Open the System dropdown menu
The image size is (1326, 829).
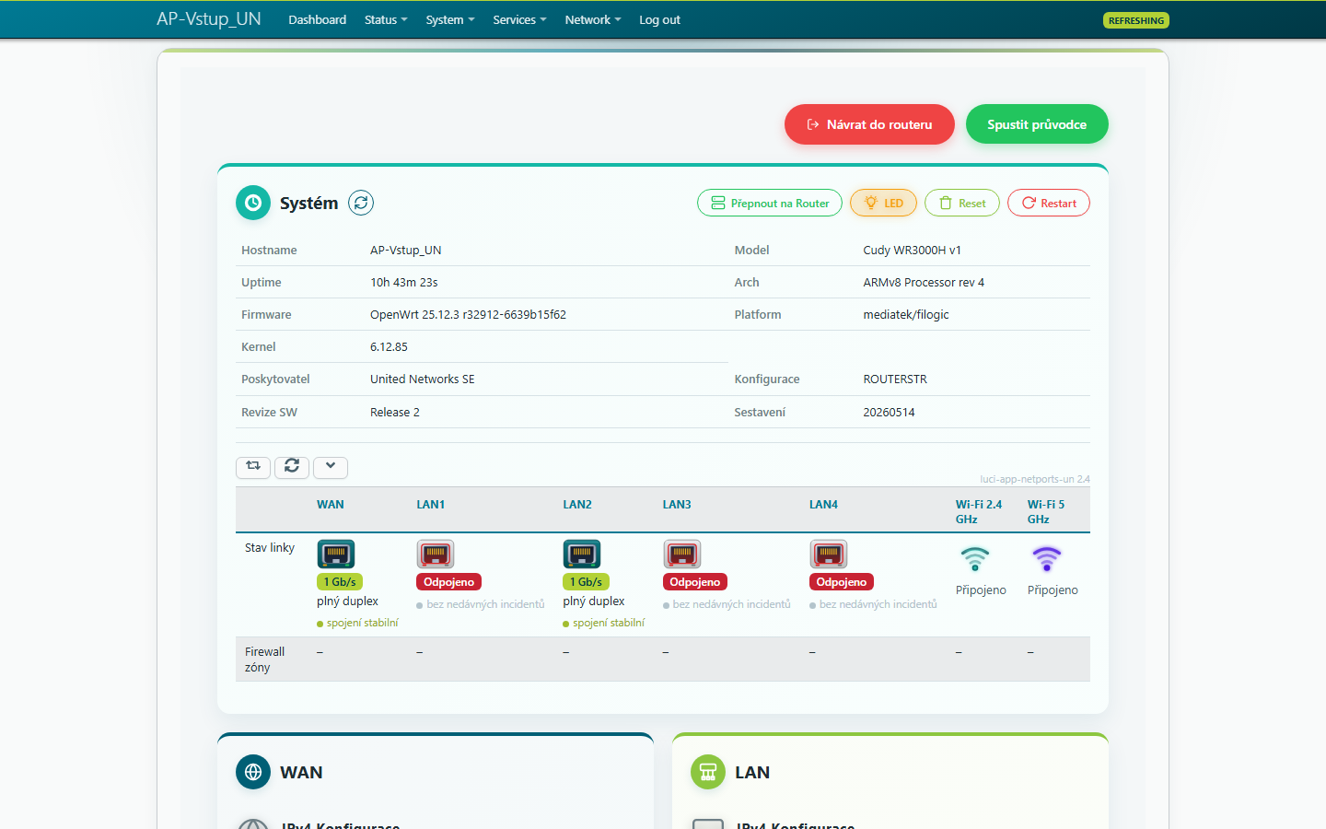coord(450,19)
